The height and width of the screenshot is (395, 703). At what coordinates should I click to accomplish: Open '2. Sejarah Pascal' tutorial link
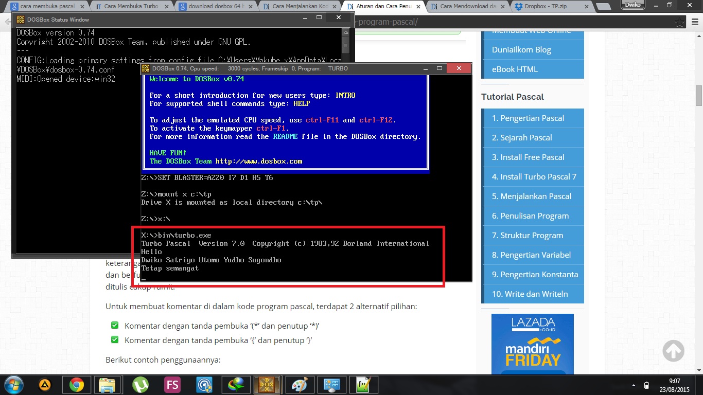[532, 138]
